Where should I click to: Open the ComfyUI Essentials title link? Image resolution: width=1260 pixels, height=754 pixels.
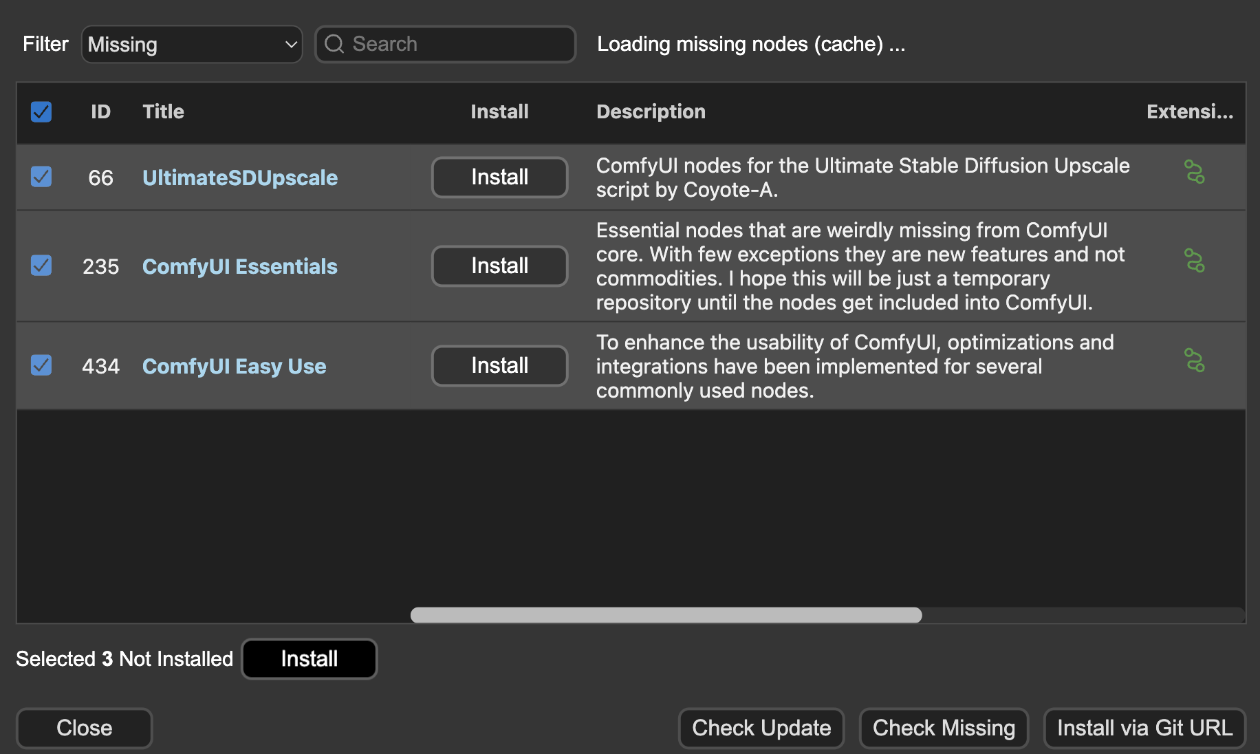pos(240,266)
